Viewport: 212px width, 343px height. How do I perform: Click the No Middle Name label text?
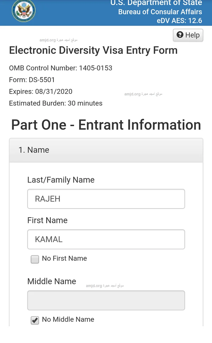(x=68, y=319)
